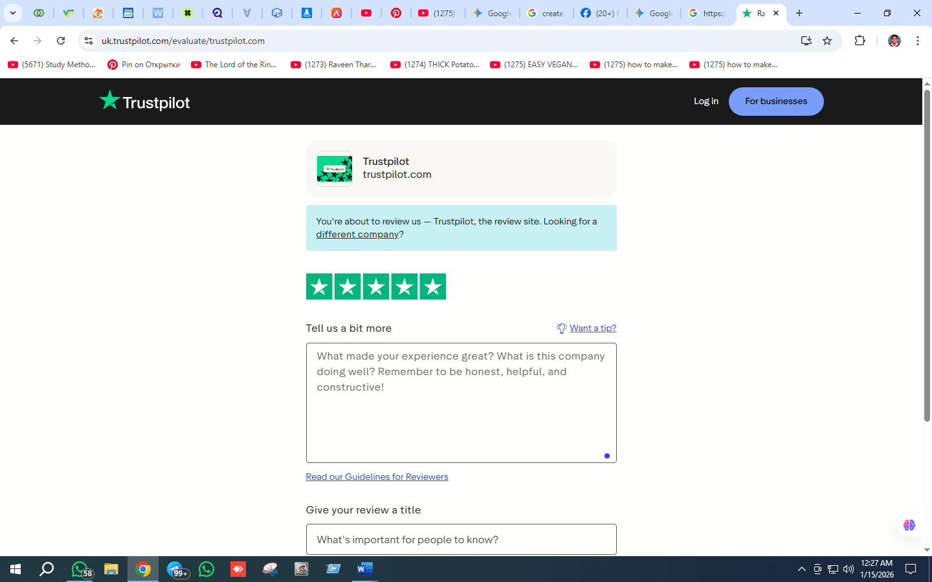
Task: Open the '(1275) EASY VEGAN...' bookmark
Action: point(535,65)
